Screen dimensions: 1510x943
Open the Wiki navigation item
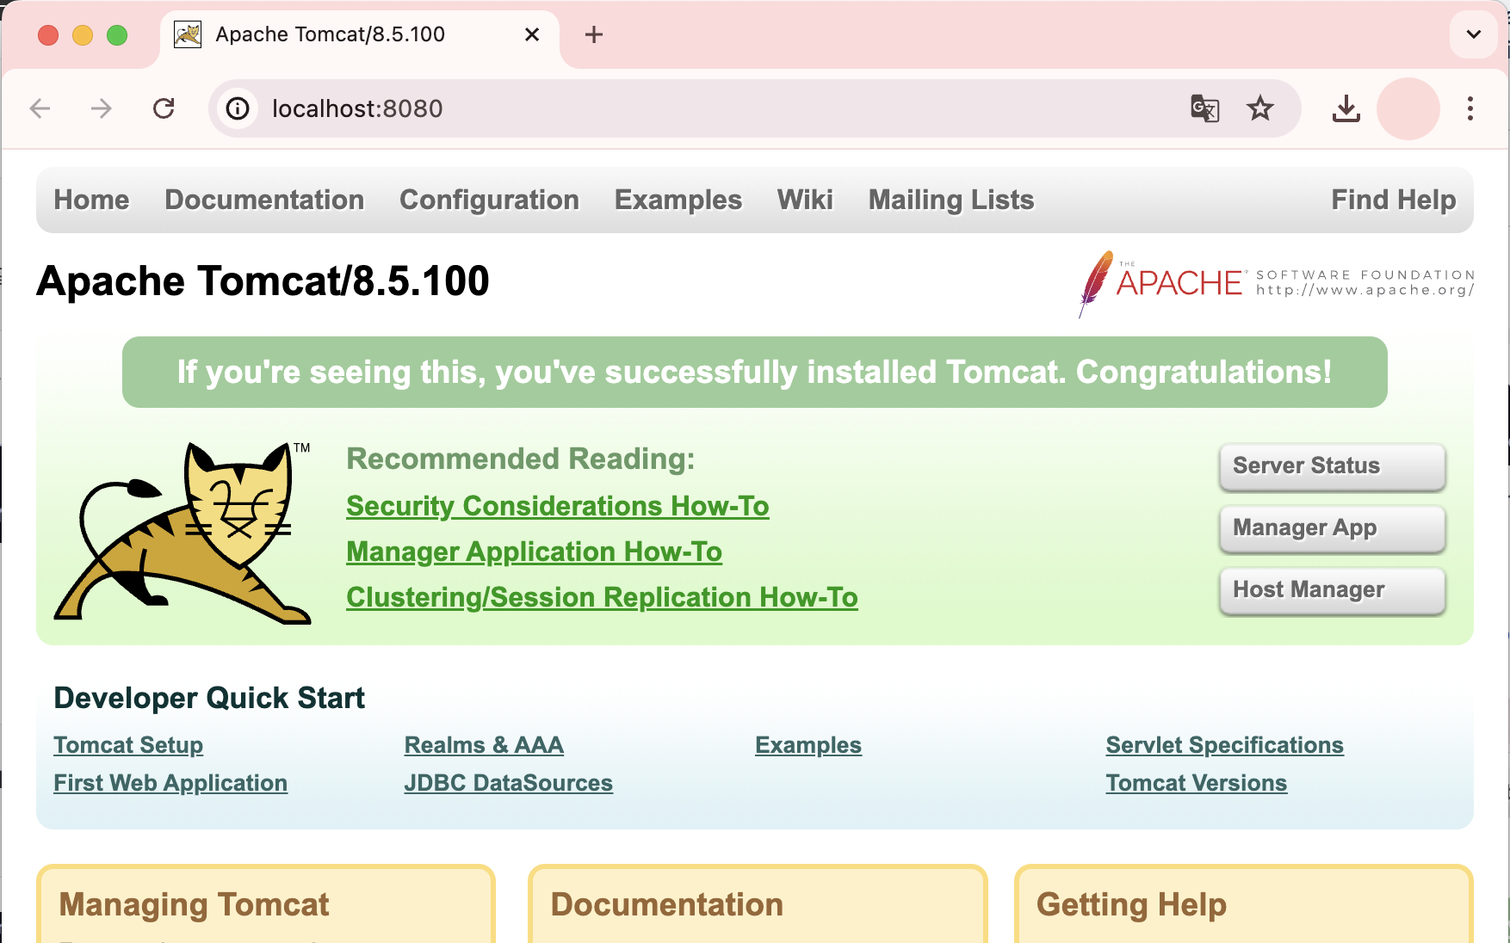[805, 200]
